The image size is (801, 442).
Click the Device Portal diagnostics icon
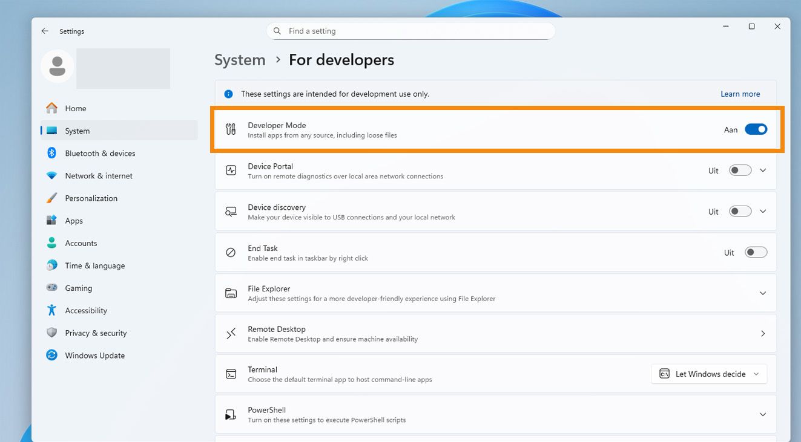click(231, 171)
